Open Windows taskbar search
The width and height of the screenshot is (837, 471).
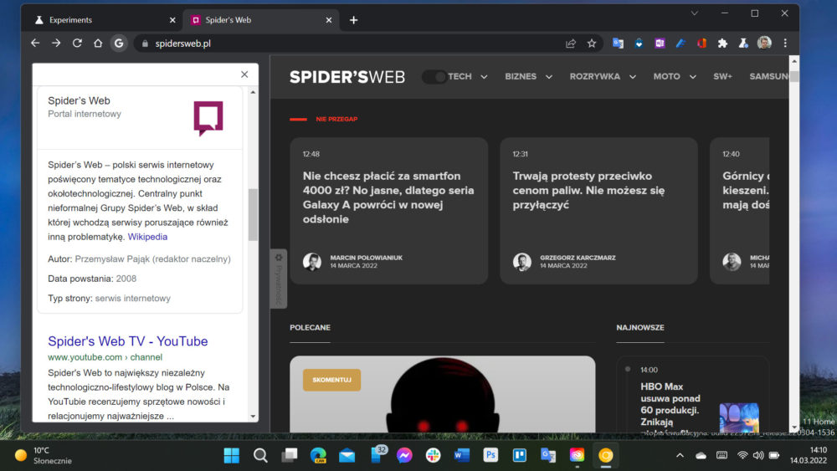[260, 456]
